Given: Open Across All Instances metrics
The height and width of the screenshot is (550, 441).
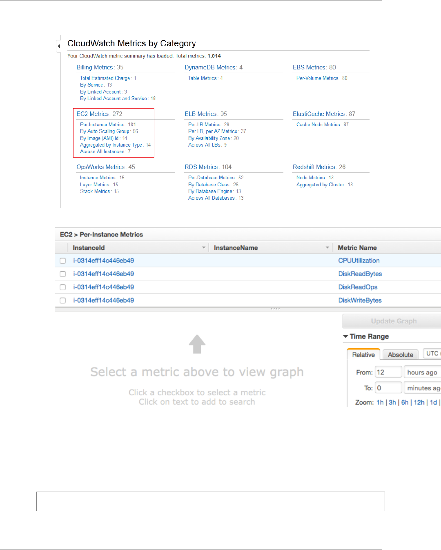Looking at the screenshot, I should pos(102,151).
